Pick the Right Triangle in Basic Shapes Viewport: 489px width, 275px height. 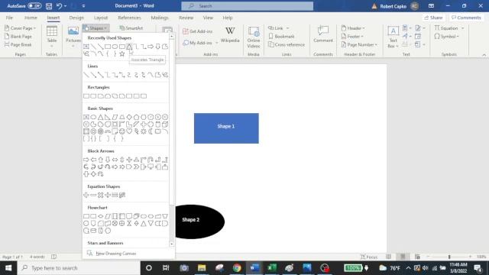108,117
